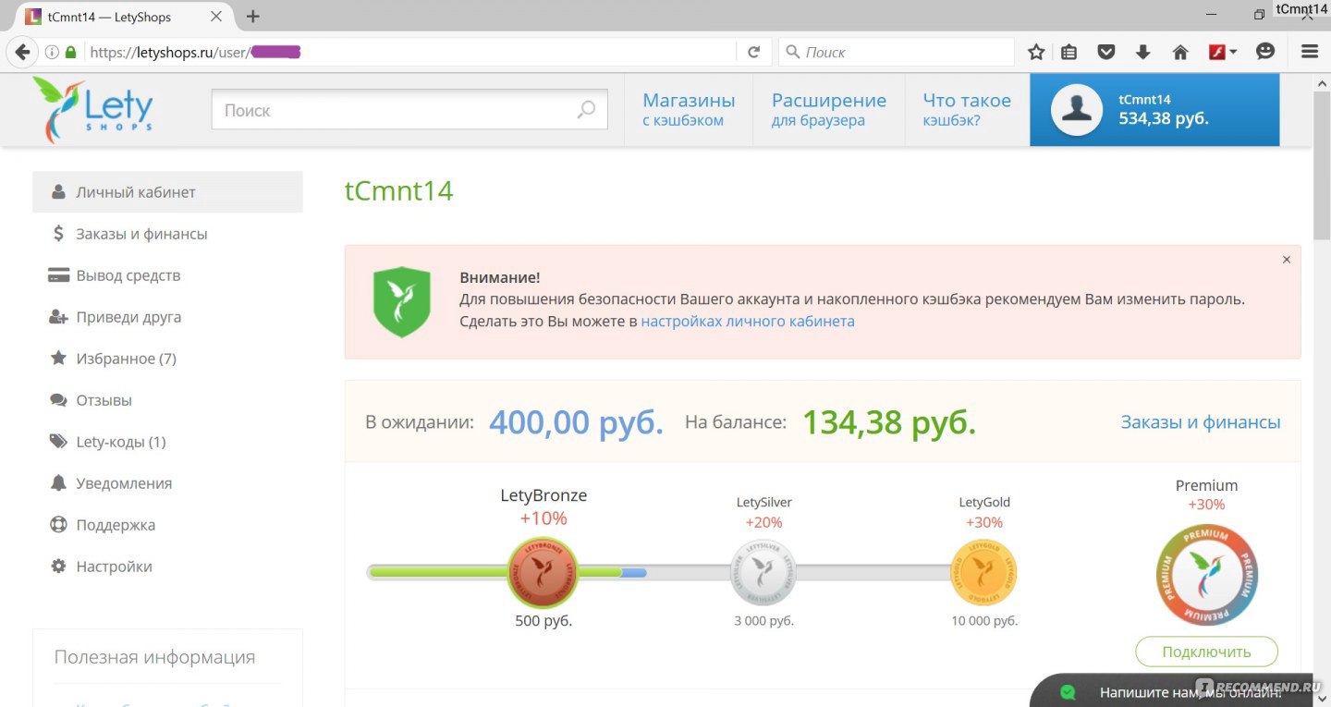Reload the page with refresh icon

(x=753, y=53)
